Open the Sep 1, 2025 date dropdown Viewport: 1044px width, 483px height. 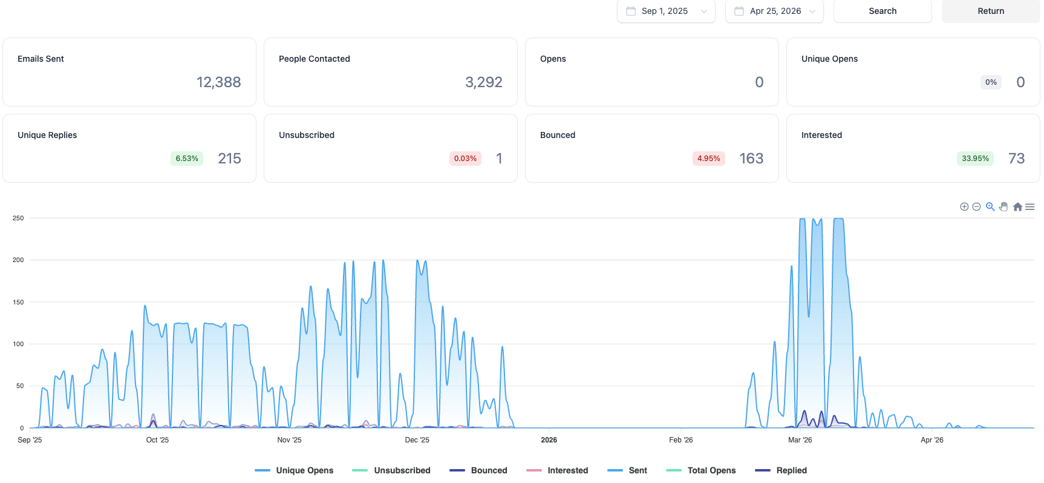tap(666, 11)
